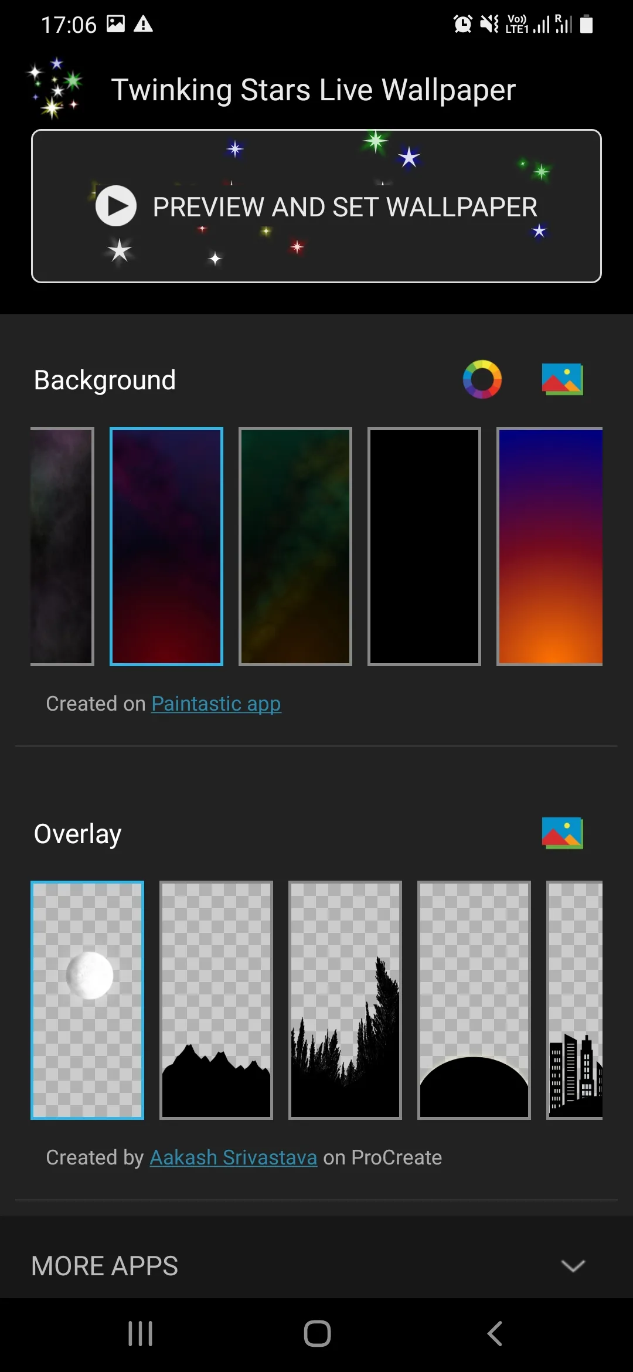Open gallery image picker for Background
633x1372 pixels.
(563, 379)
